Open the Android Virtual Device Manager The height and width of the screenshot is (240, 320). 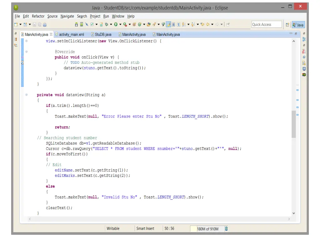82,24
